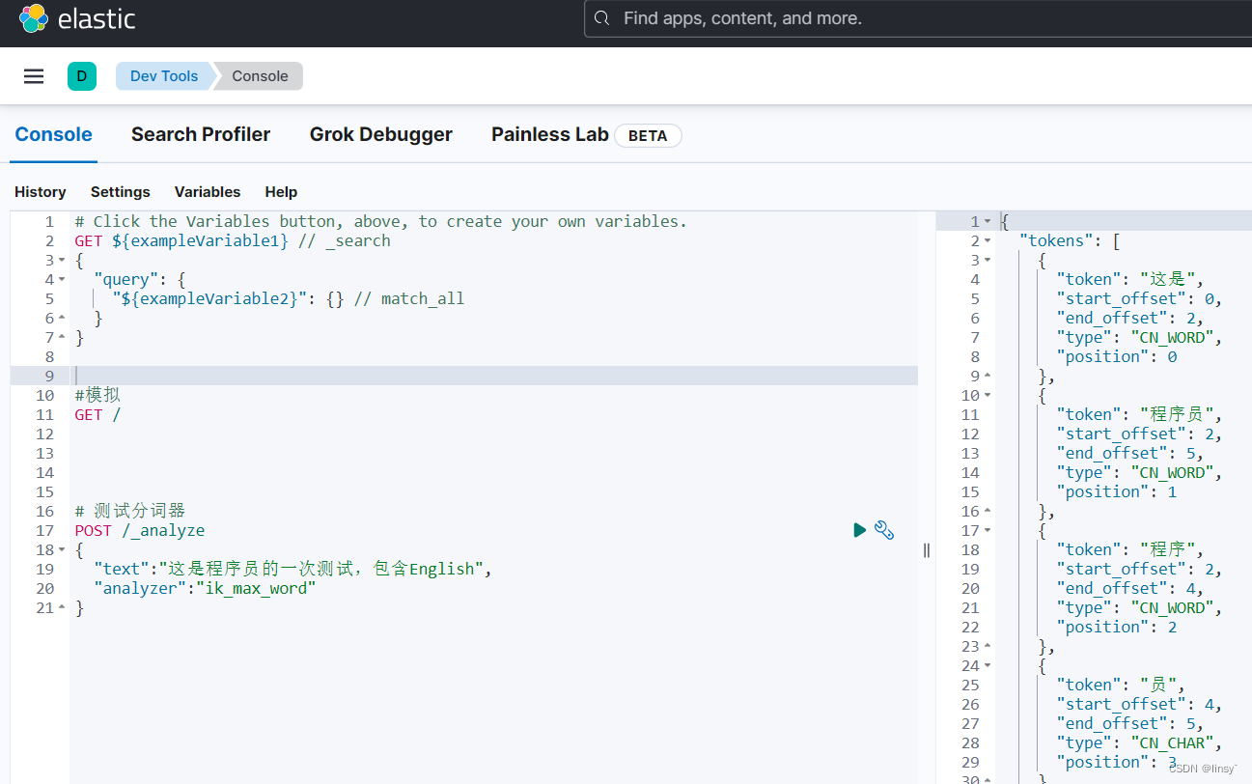Click the "analyzer":"ik_max_word" line
The width and height of the screenshot is (1252, 784).
click(205, 588)
